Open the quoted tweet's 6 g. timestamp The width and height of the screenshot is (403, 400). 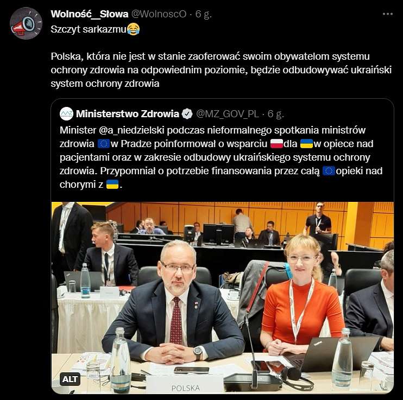[x=276, y=114]
